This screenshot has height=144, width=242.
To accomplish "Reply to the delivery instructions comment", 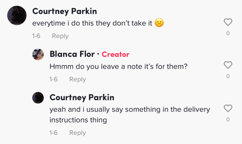I will 77,133.
